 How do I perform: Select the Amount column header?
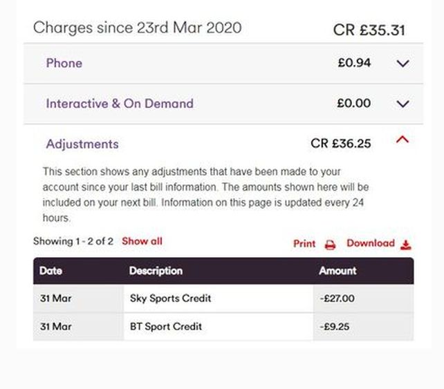click(x=337, y=271)
